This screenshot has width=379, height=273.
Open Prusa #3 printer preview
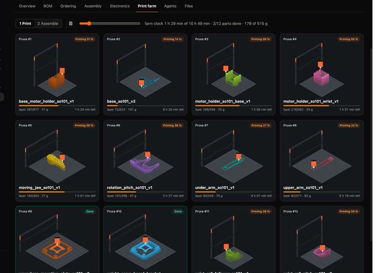coord(234,69)
